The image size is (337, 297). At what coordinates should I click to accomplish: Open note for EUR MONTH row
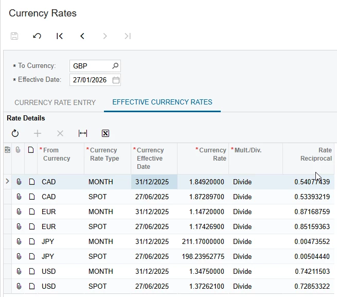32,212
